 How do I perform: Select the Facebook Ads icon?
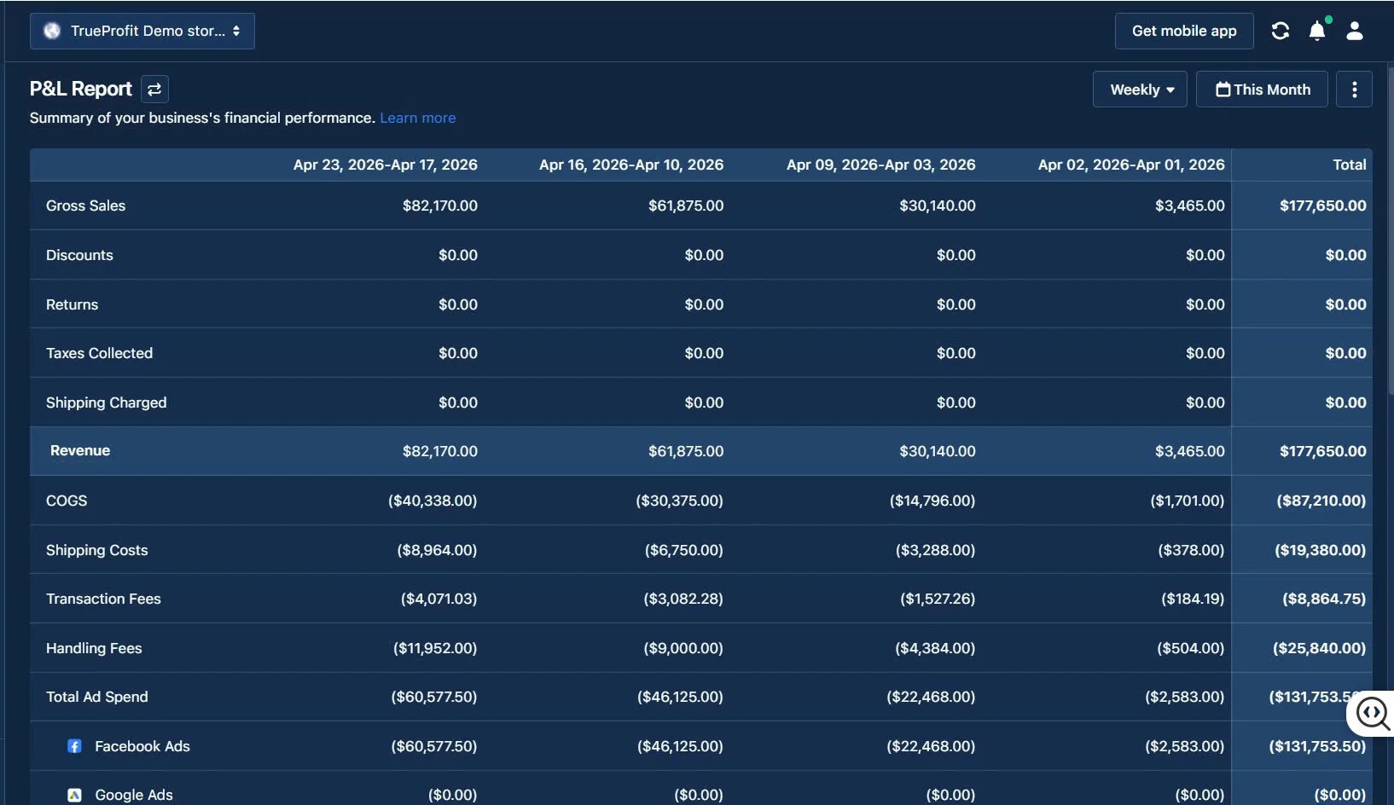click(74, 745)
